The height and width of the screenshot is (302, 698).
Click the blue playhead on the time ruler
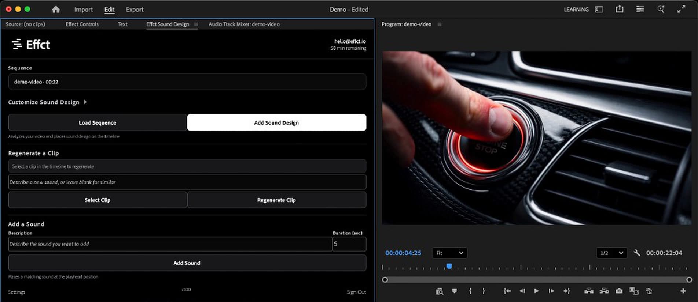pos(449,266)
